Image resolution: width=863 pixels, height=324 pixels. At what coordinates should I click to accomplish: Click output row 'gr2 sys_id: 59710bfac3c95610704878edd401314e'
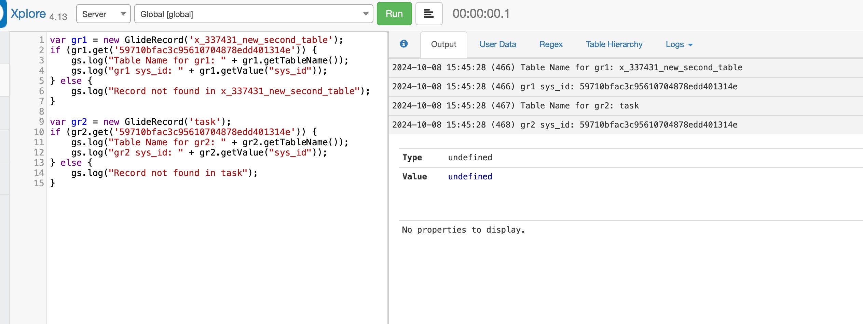(x=626, y=125)
